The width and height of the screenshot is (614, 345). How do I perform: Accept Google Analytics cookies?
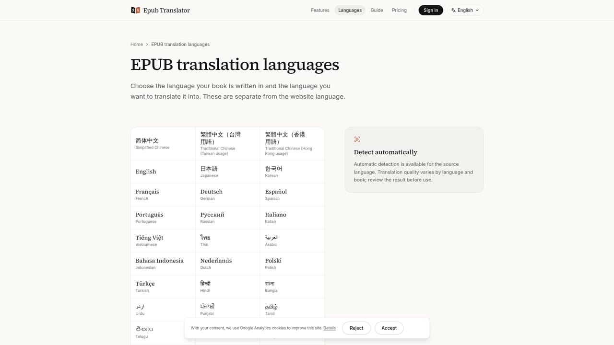pyautogui.click(x=389, y=328)
